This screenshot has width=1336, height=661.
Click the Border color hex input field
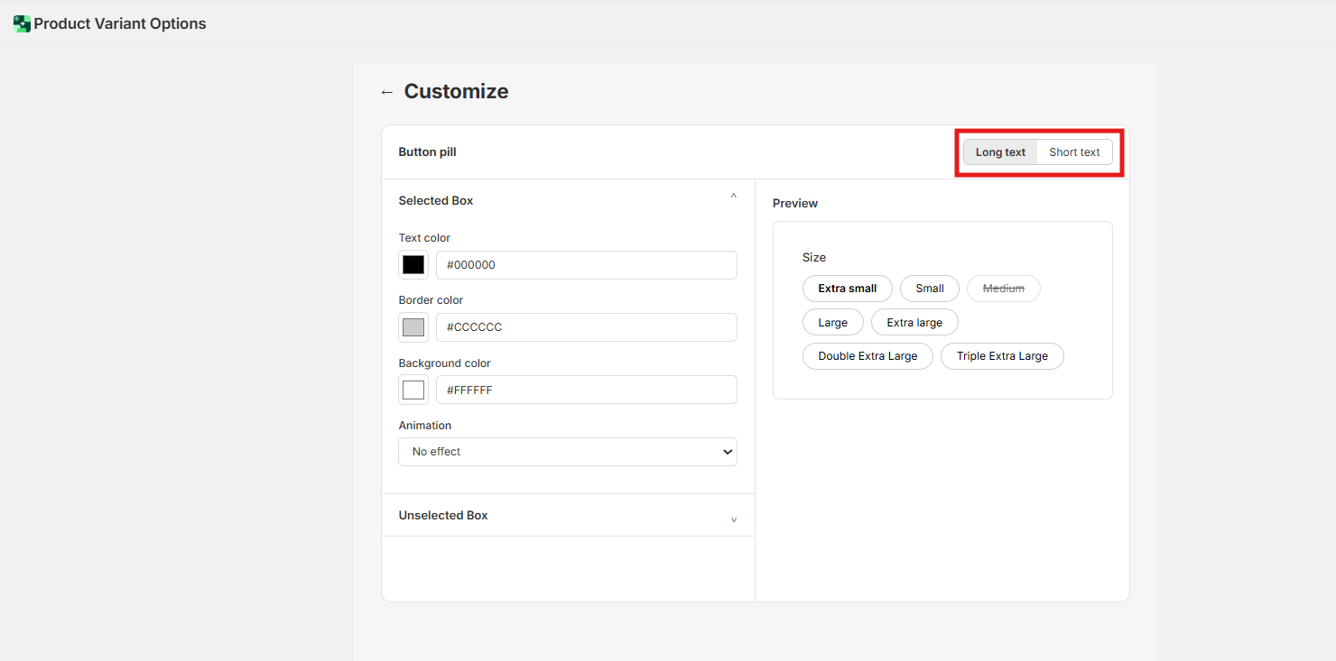pos(586,327)
